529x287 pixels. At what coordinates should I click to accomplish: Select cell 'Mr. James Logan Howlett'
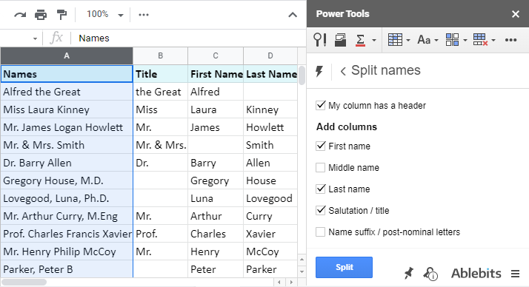[x=67, y=127]
